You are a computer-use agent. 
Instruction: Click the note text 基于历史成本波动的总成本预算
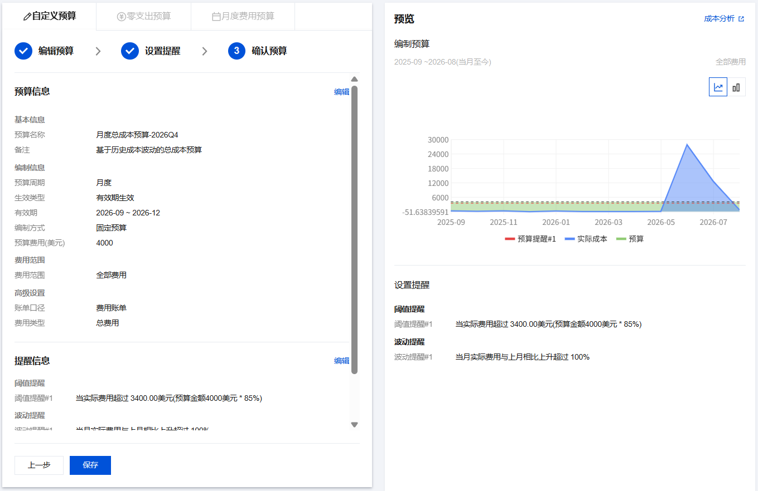[149, 150]
